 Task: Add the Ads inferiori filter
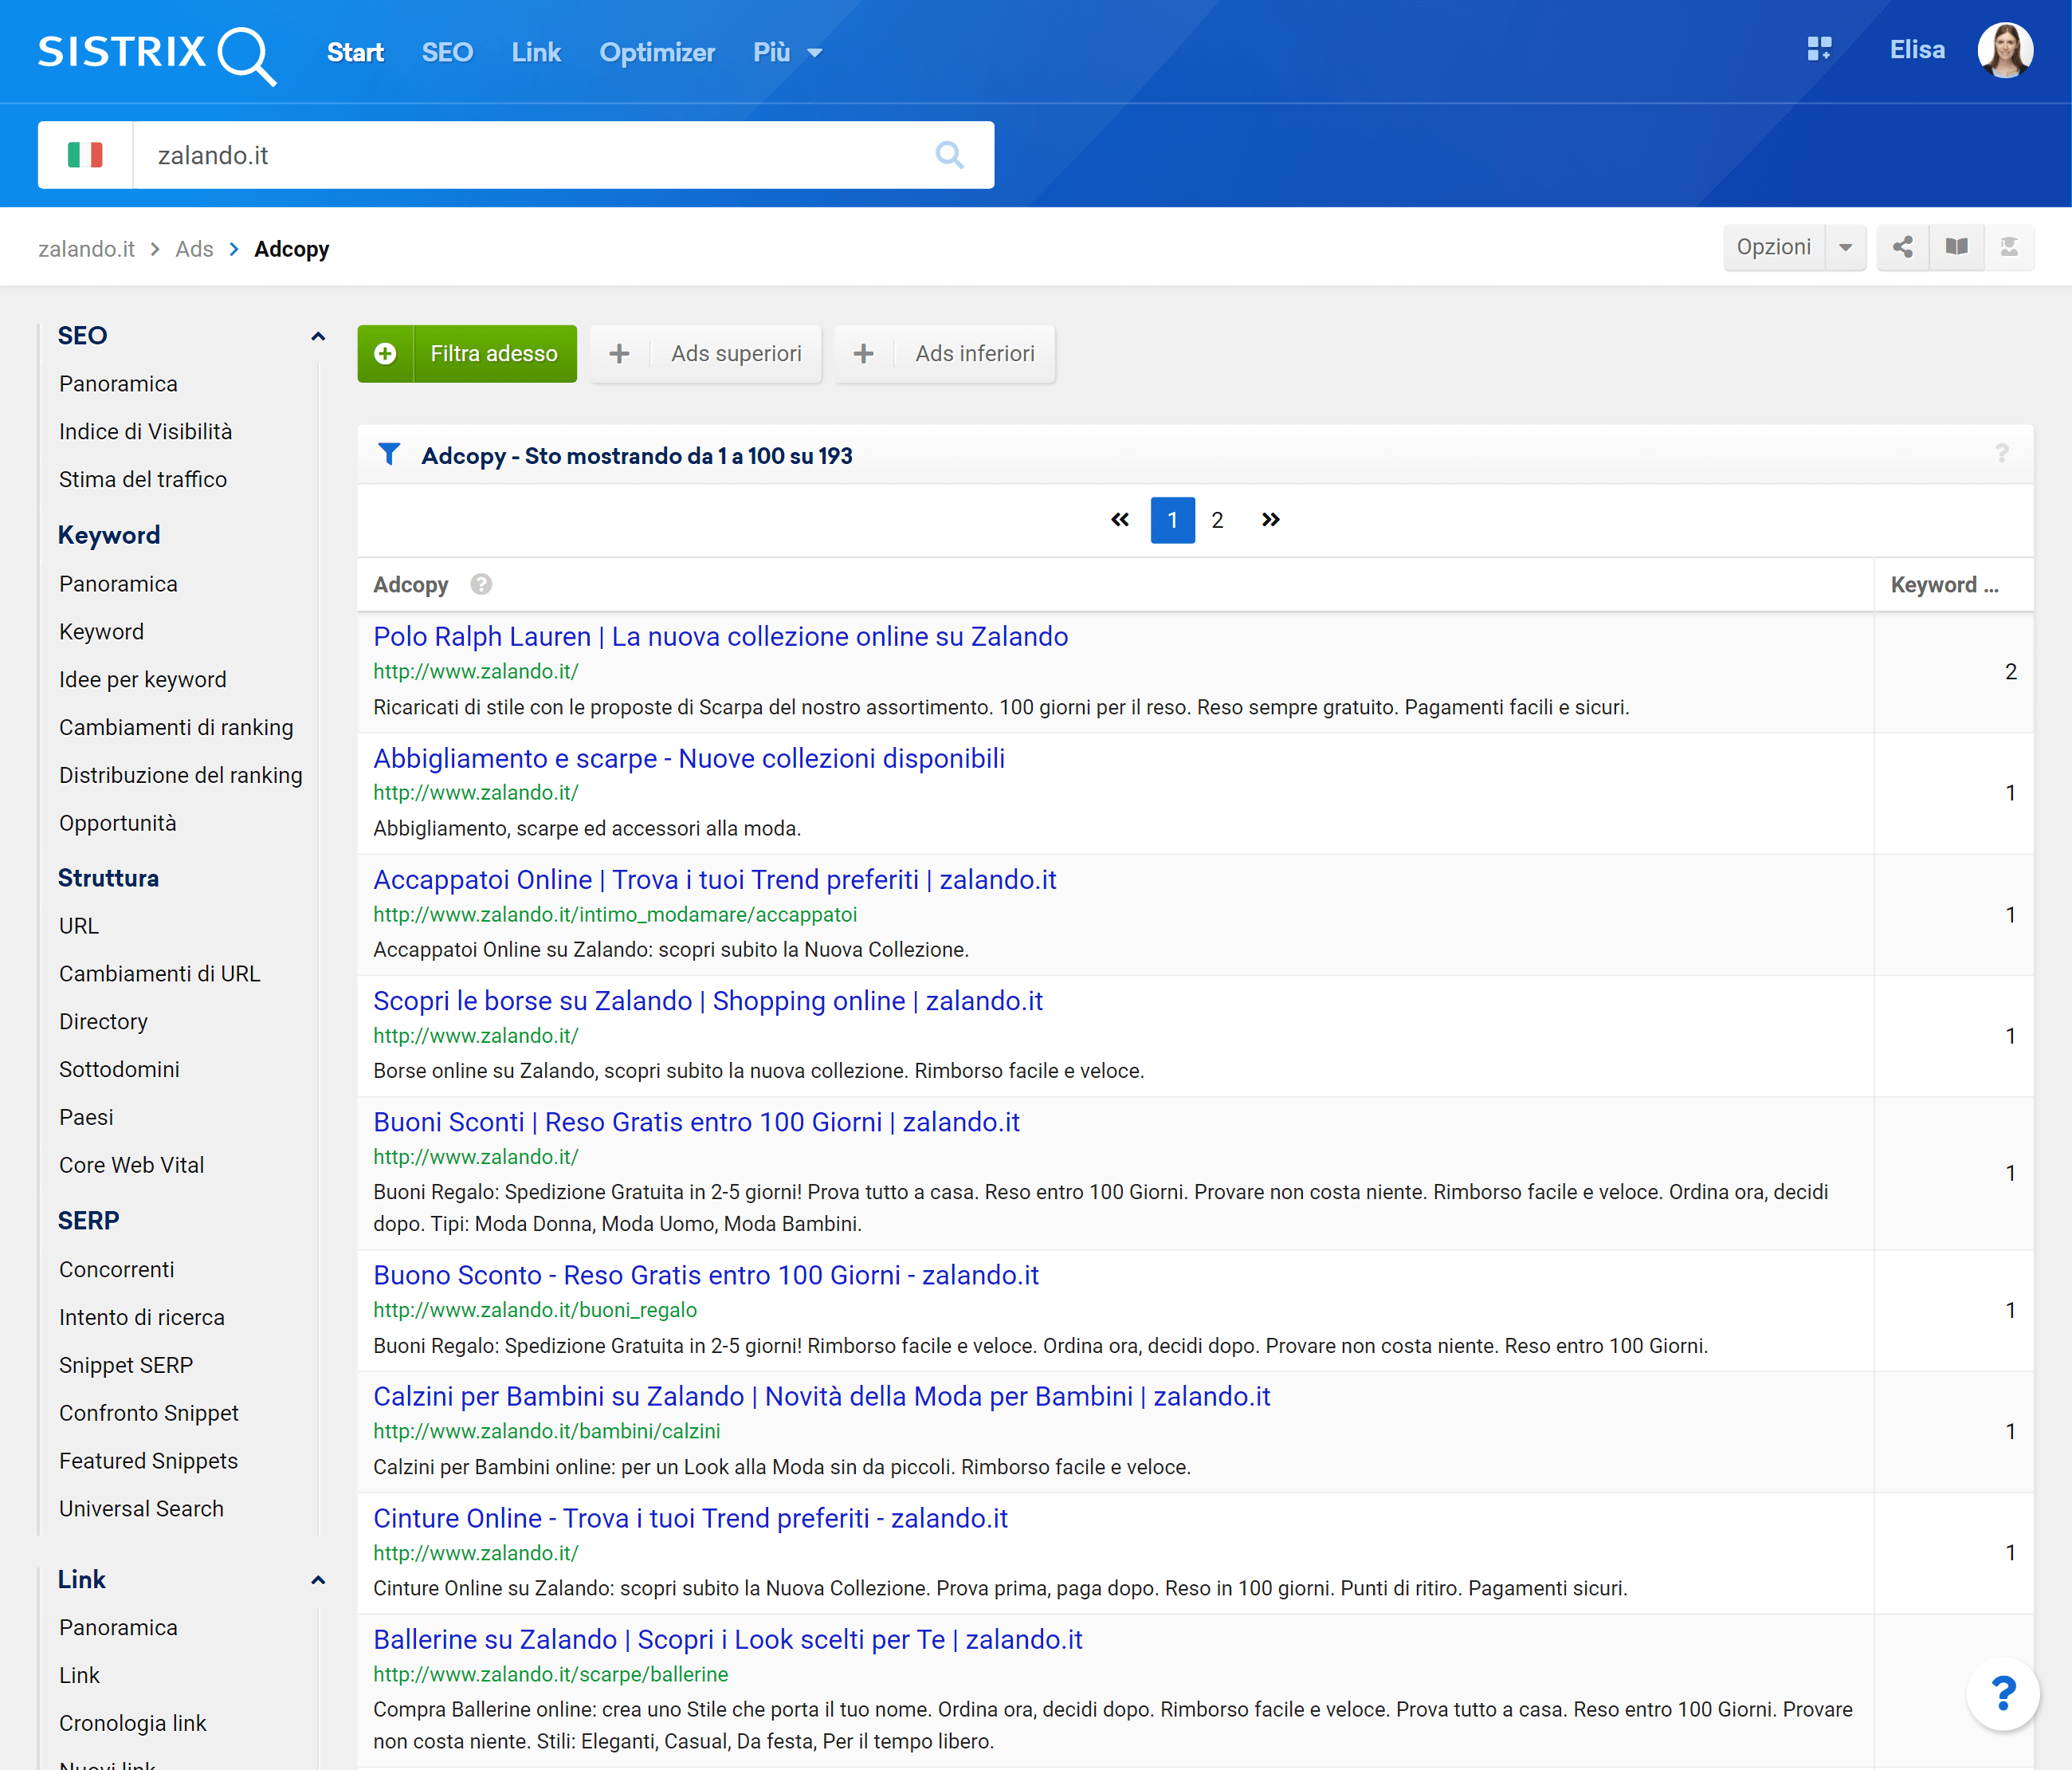[945, 353]
